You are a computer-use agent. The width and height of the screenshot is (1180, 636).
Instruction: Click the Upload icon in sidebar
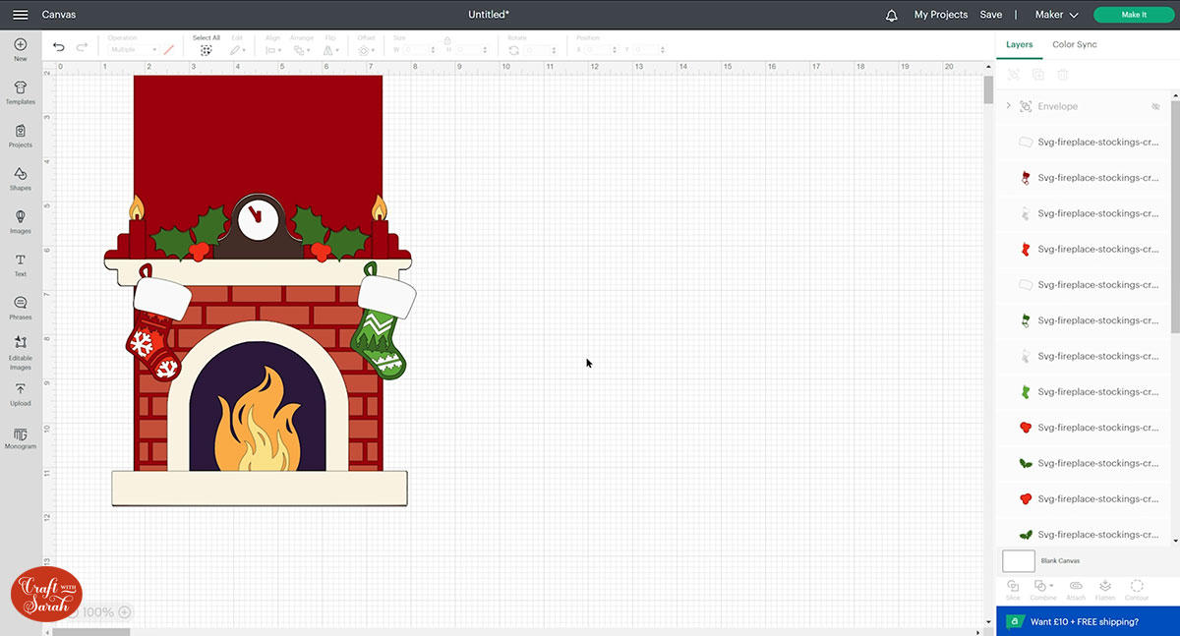click(x=20, y=394)
